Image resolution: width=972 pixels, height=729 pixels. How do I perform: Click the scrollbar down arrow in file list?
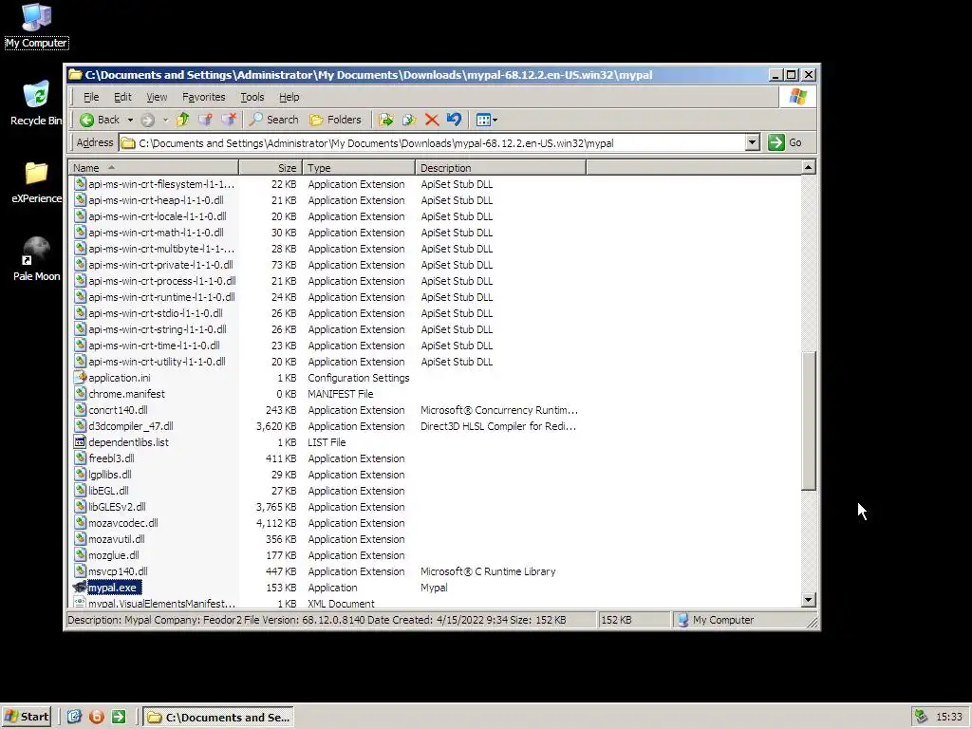click(809, 600)
